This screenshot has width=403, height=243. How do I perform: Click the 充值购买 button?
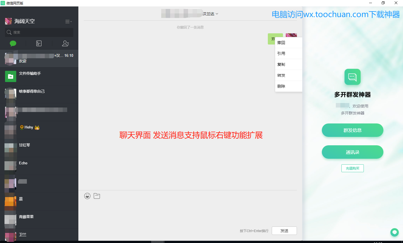click(352, 168)
